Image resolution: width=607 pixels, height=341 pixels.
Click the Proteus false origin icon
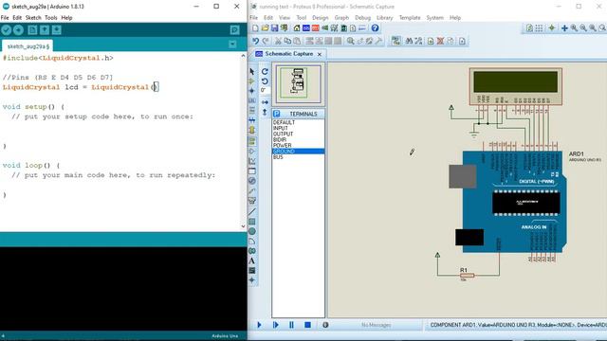[552, 28]
